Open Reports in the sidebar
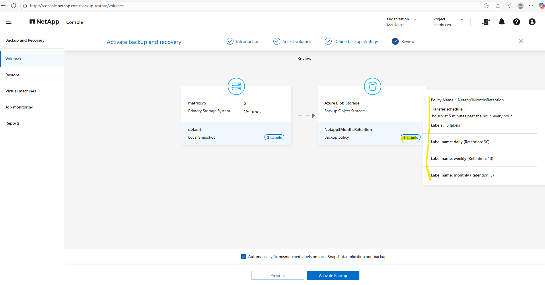The width and height of the screenshot is (545, 285). click(x=13, y=123)
